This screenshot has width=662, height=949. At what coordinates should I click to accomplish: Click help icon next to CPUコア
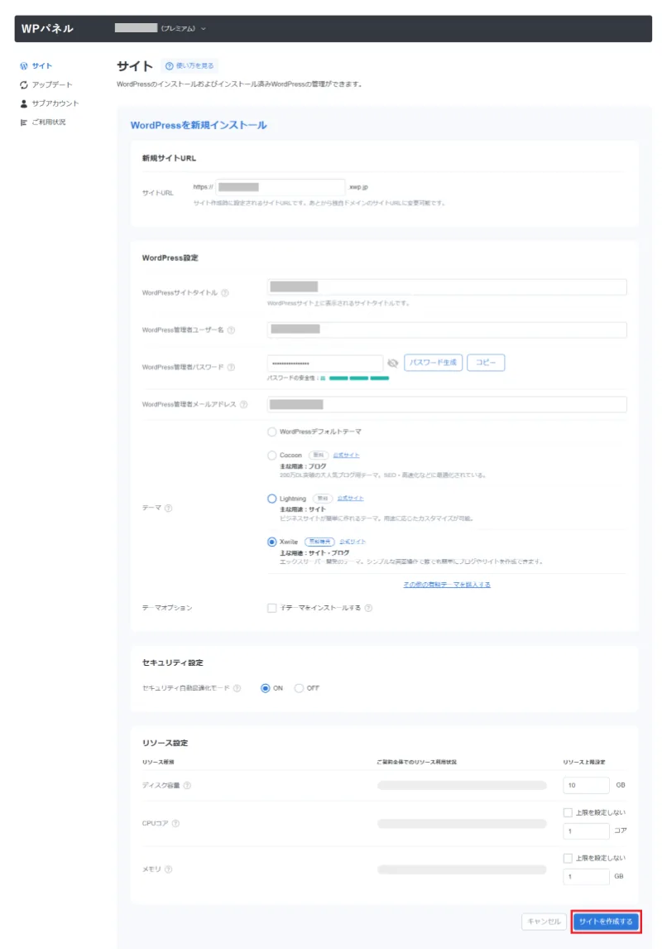pyautogui.click(x=176, y=824)
